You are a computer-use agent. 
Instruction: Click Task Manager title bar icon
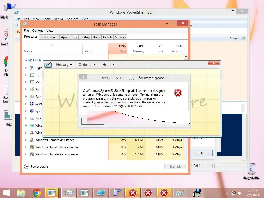click(25, 24)
